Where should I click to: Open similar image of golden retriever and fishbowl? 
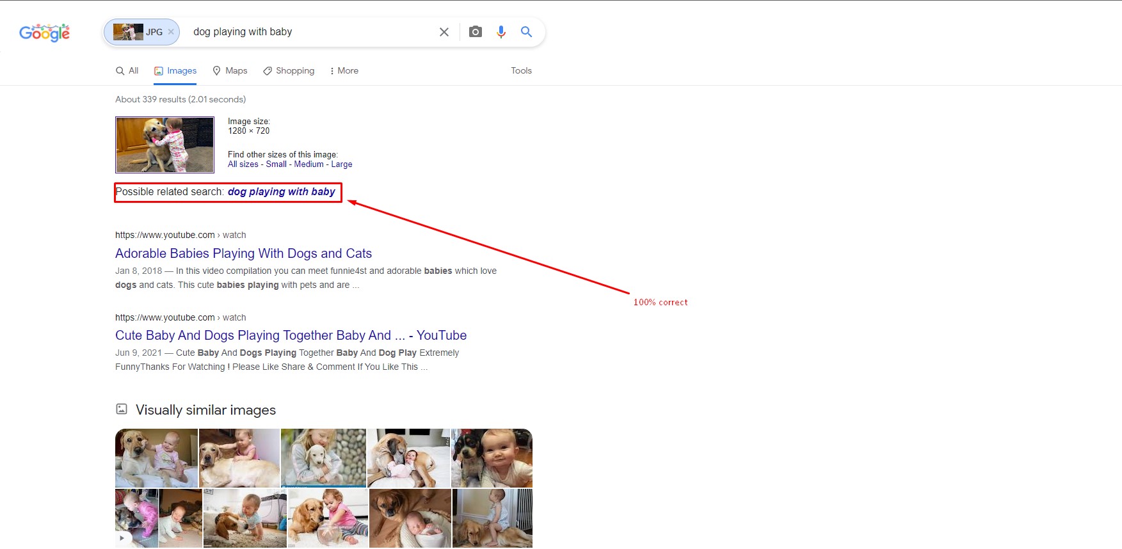(x=328, y=518)
